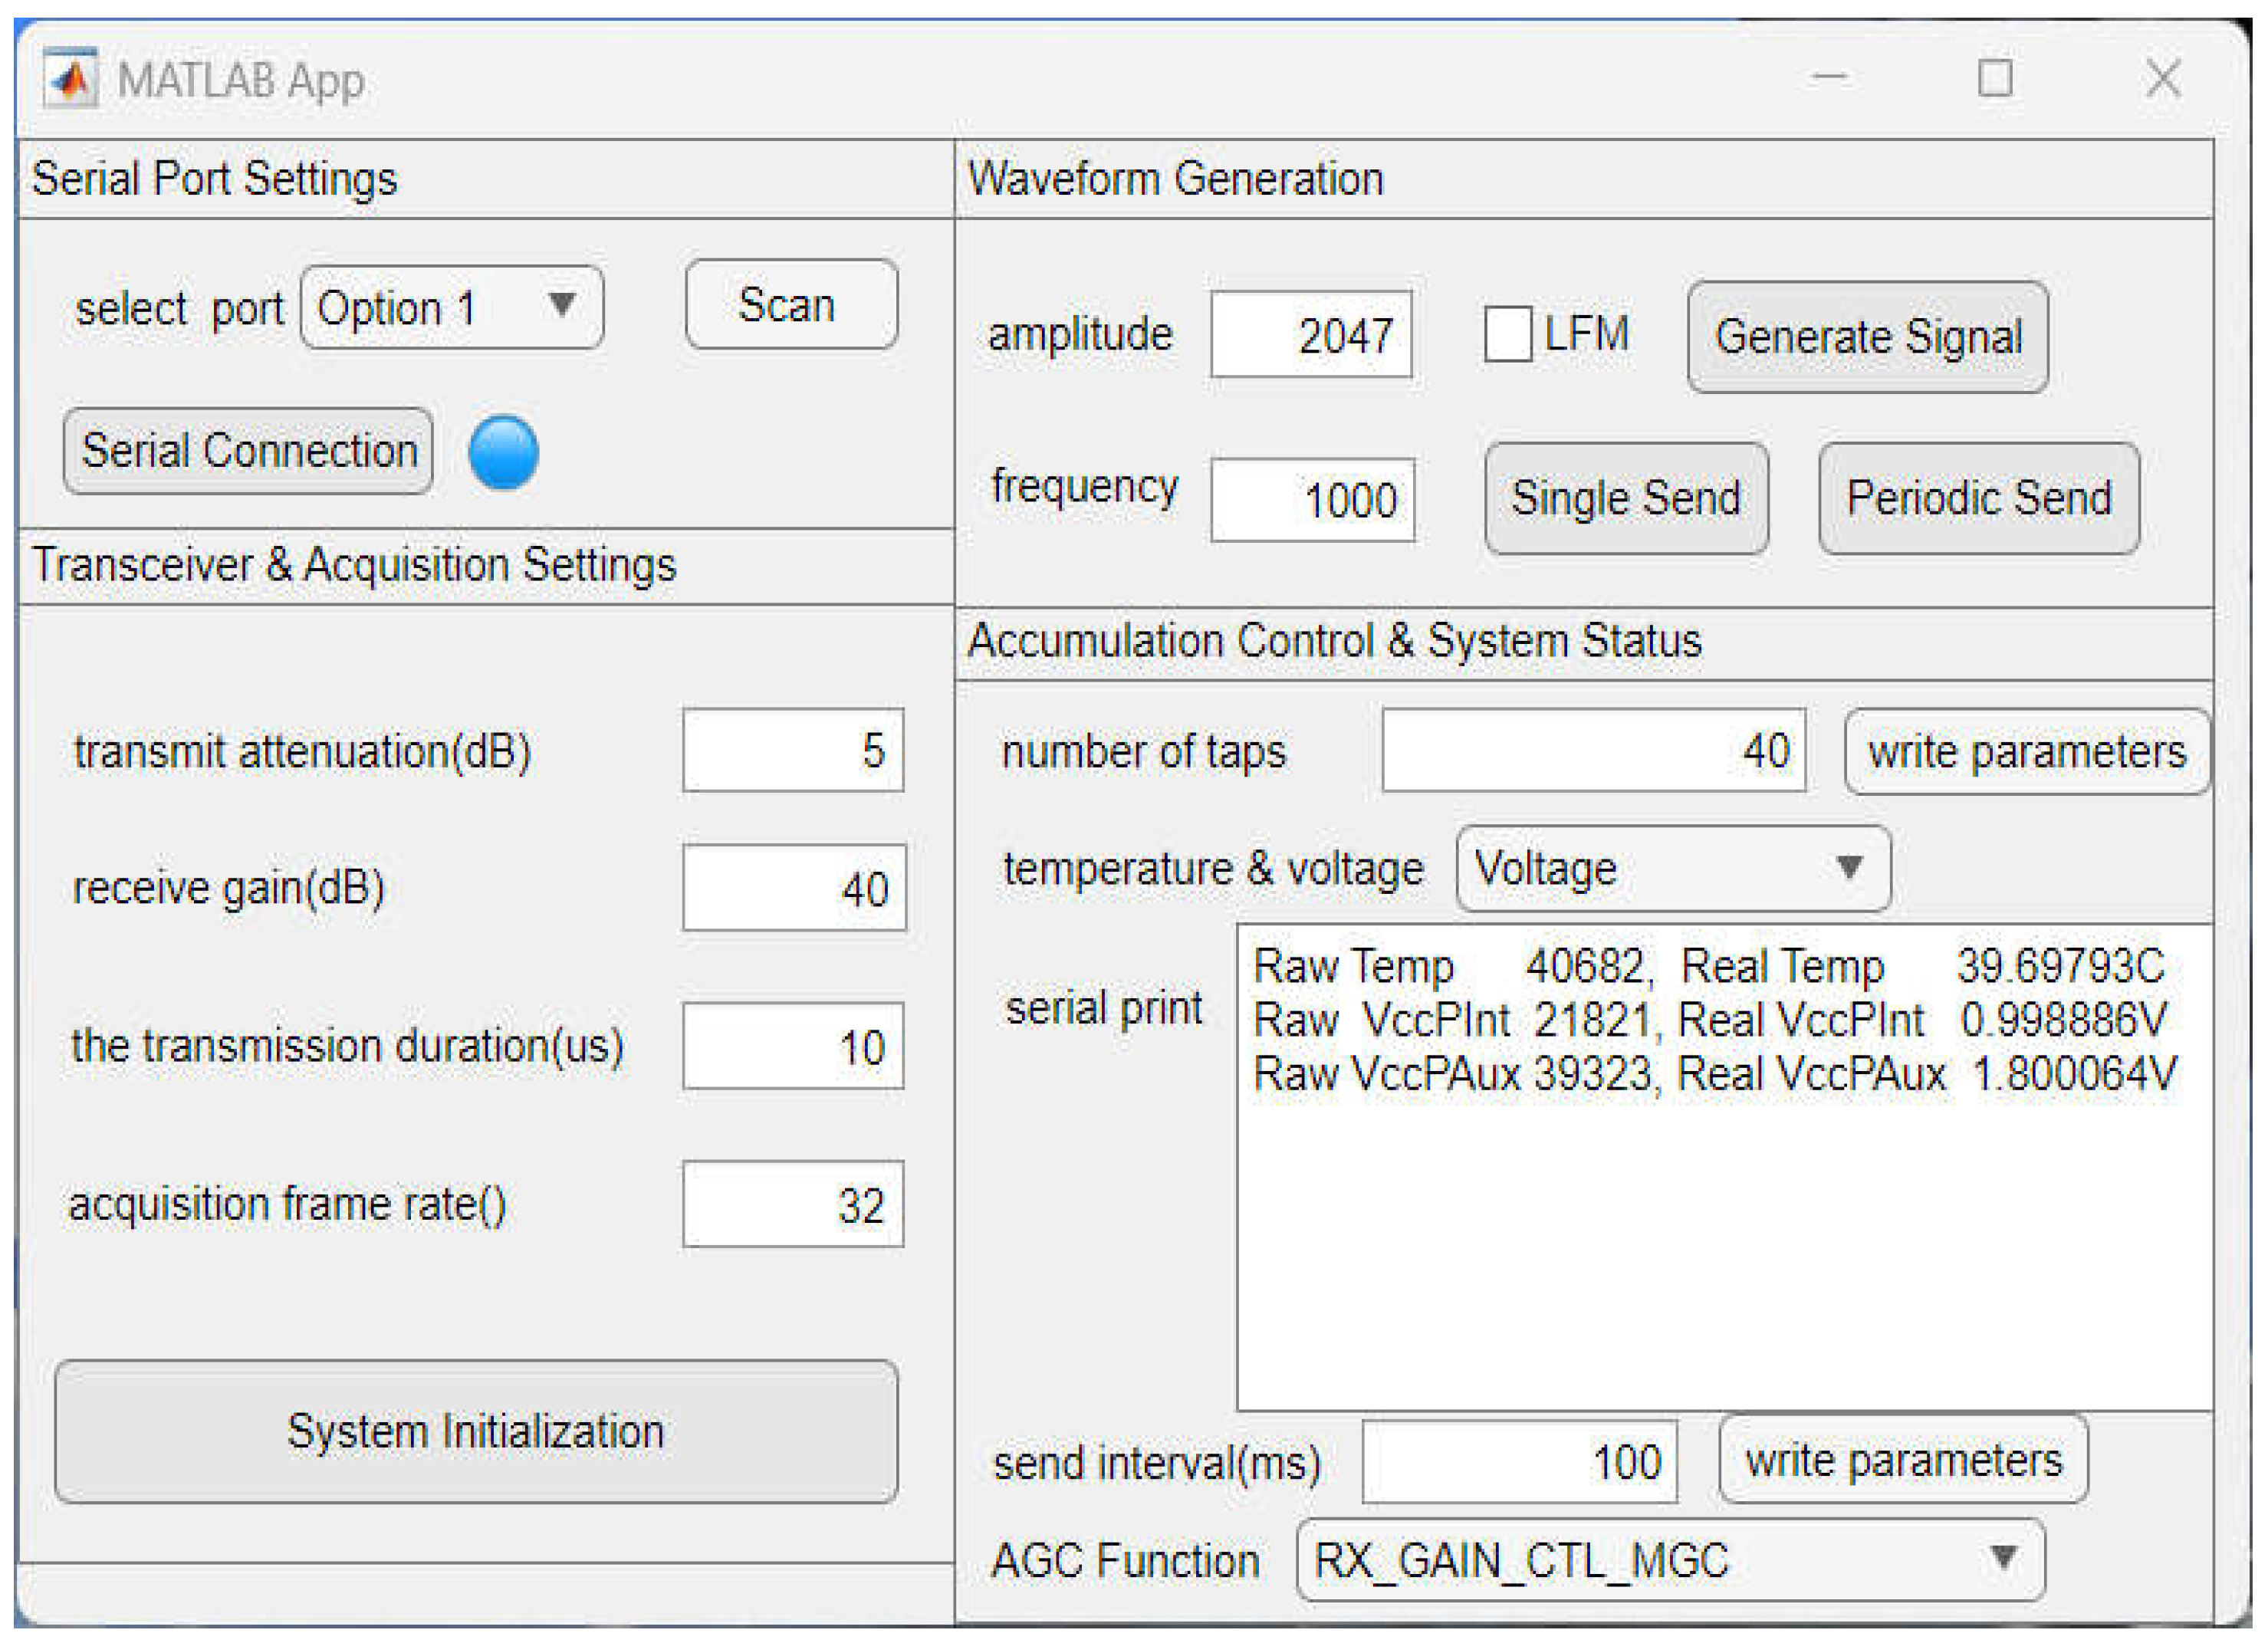
Task: Open the select port dropdown
Action: pyautogui.click(x=450, y=307)
